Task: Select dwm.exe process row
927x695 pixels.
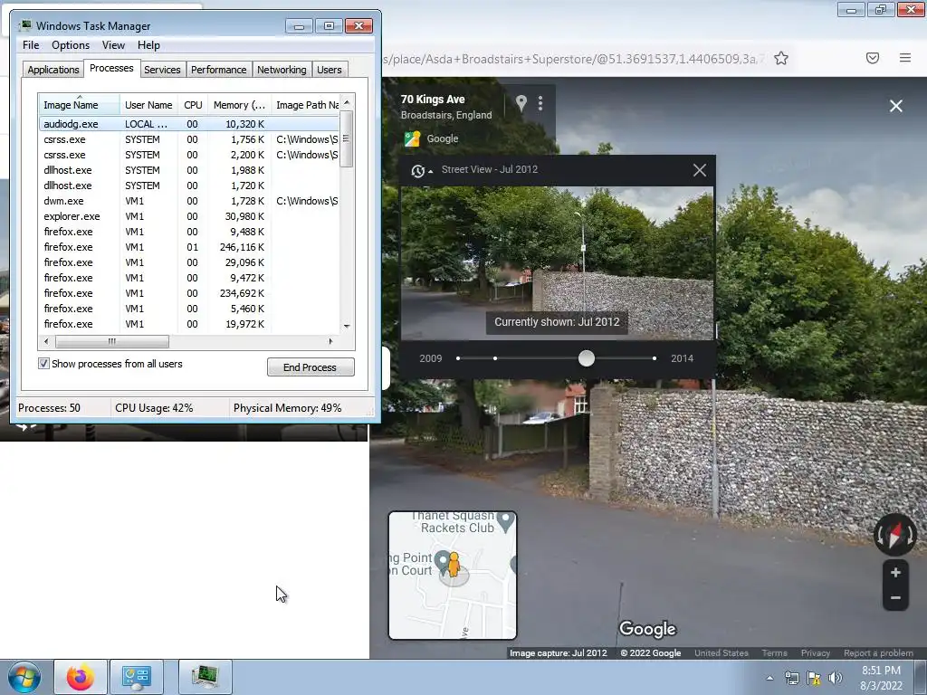Action: pos(189,201)
